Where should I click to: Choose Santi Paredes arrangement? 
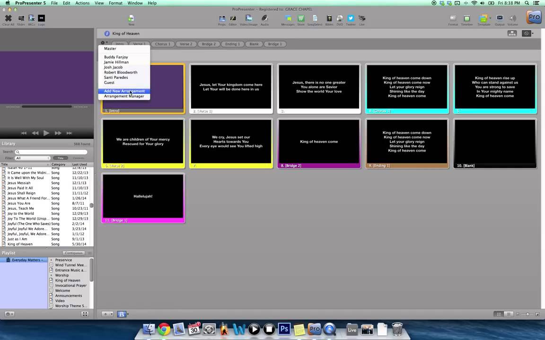(116, 77)
